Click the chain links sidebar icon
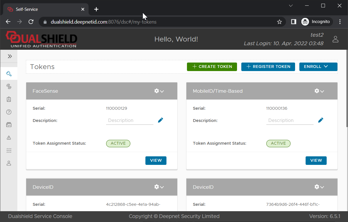Screen dimensions: 348x222 click(x=9, y=87)
